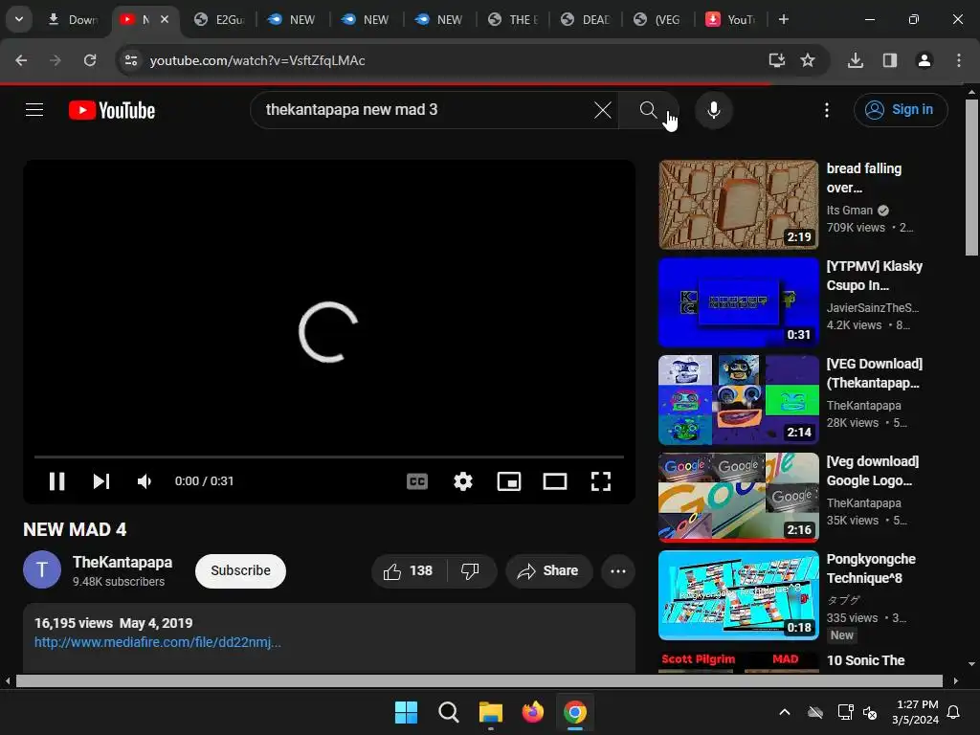Screen dimensions: 980x735
Task: Open TheKantapapa channel avatar
Action: (x=42, y=570)
